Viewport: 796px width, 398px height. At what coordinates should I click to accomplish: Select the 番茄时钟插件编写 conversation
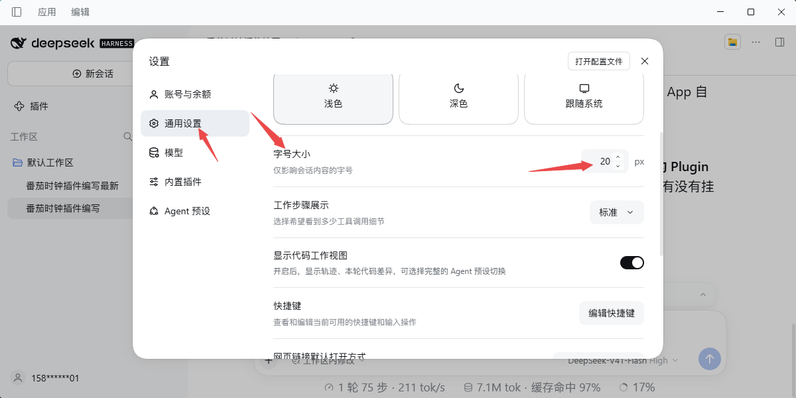(63, 208)
